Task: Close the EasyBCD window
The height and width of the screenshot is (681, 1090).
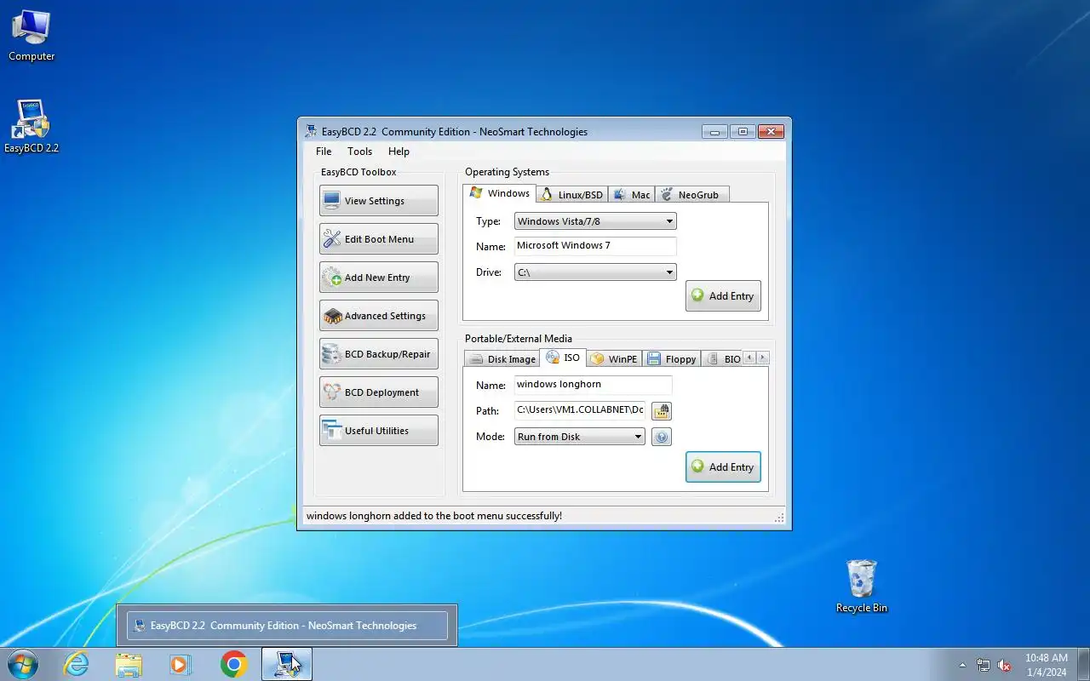Action: (x=771, y=131)
